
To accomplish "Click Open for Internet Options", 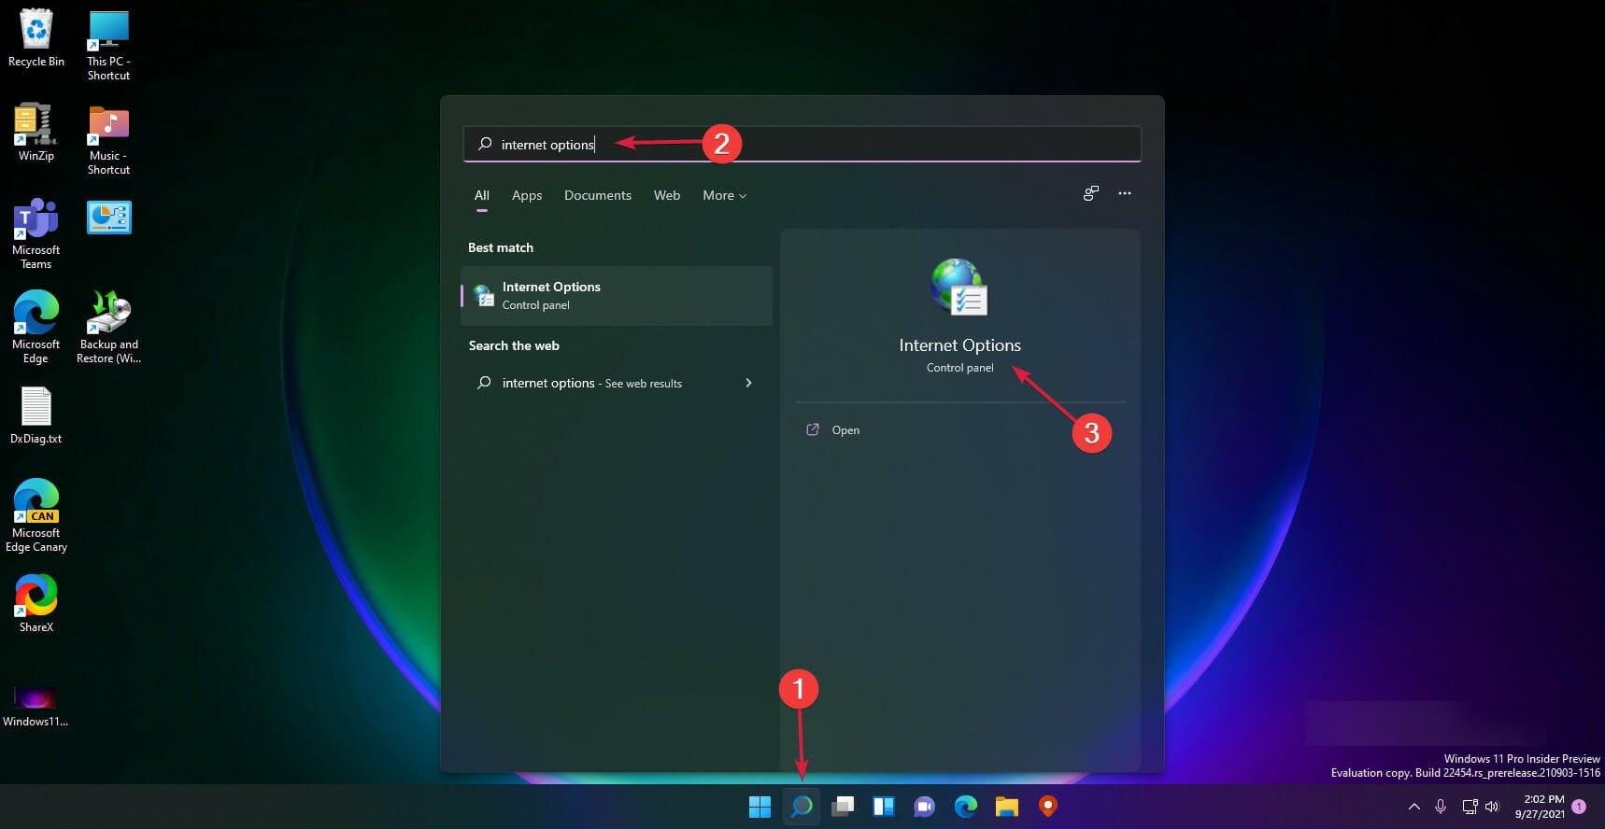I will (845, 430).
